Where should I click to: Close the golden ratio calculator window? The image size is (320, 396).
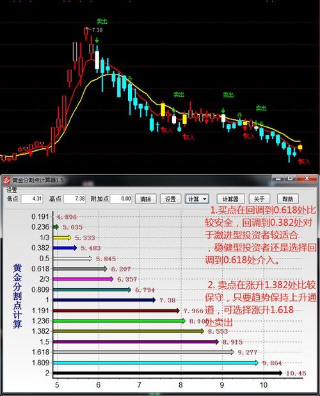307,178
